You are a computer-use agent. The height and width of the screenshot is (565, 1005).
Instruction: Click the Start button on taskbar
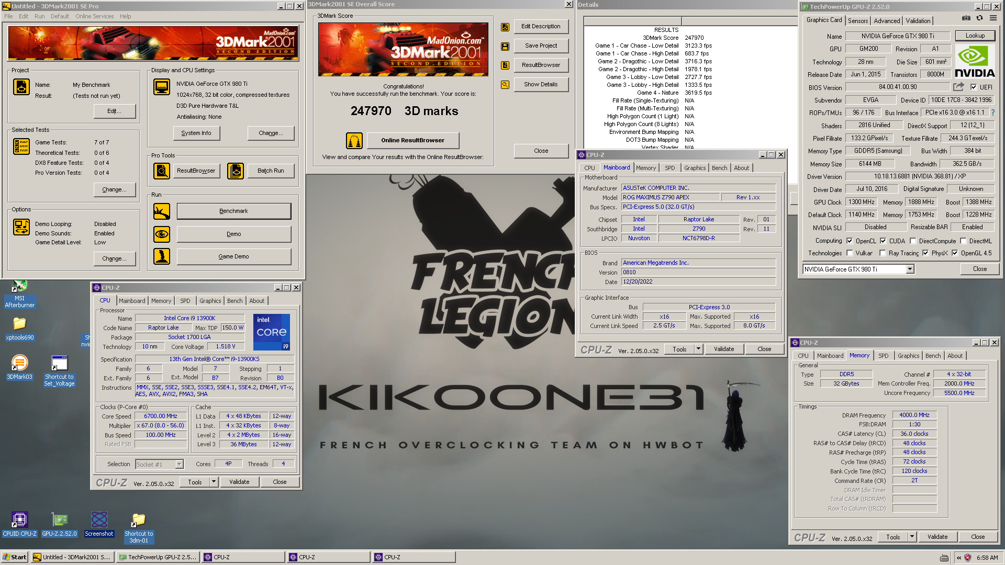pyautogui.click(x=15, y=557)
